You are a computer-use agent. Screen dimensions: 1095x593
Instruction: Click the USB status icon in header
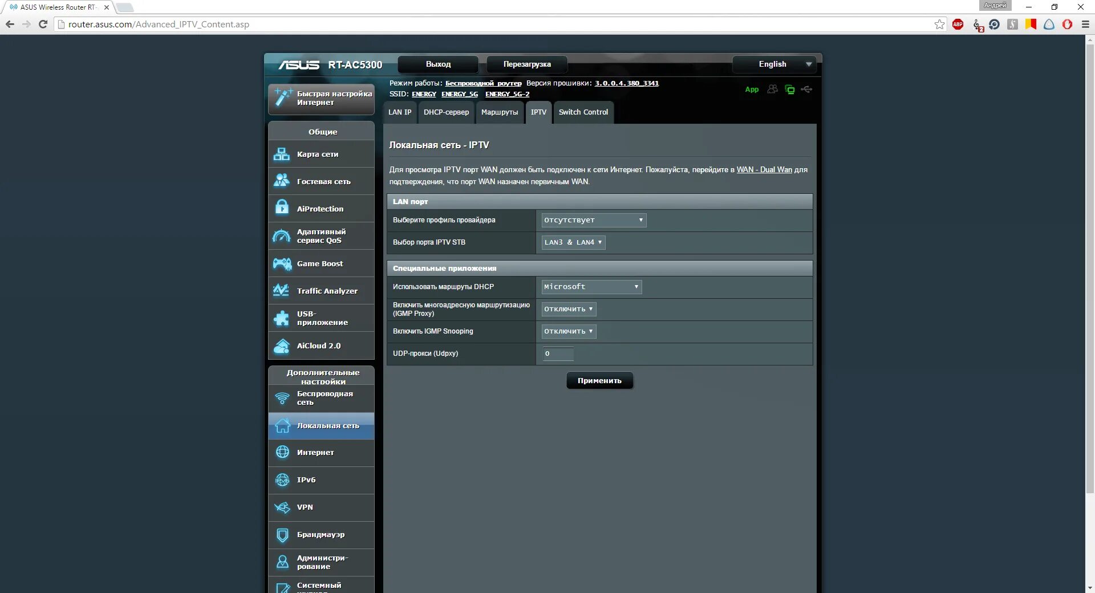click(806, 89)
